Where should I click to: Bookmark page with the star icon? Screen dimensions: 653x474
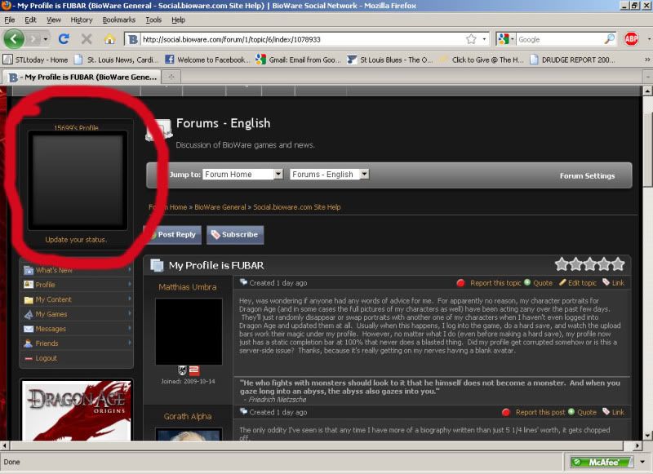(x=471, y=38)
